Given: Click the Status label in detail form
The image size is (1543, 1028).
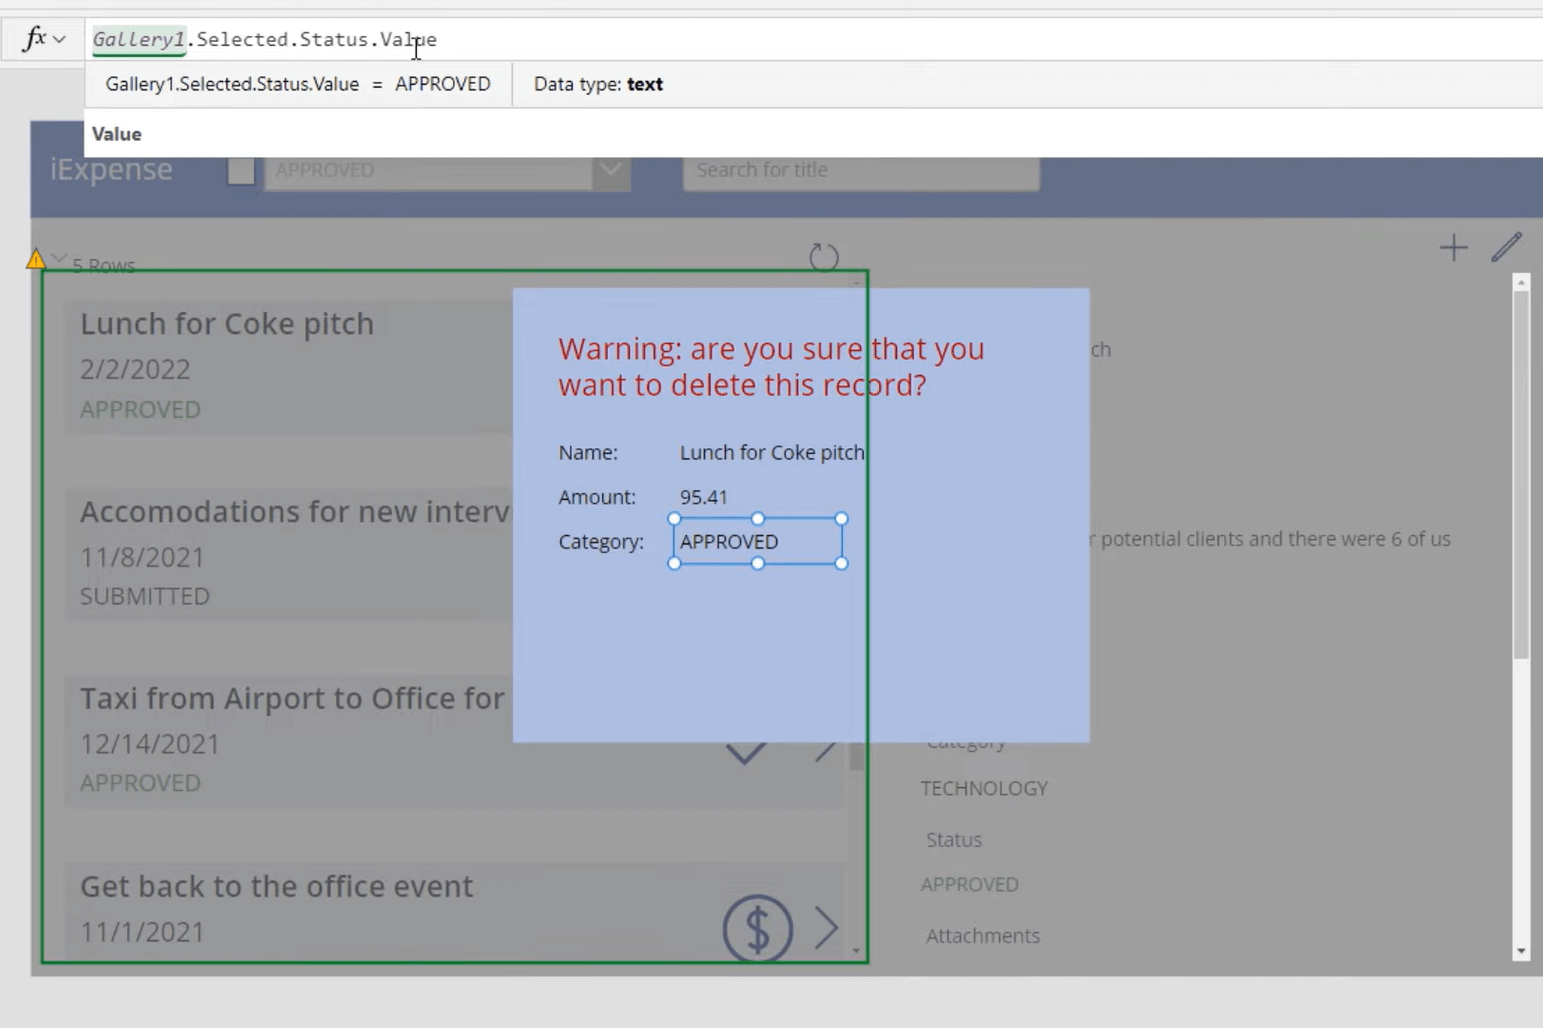Looking at the screenshot, I should [953, 840].
